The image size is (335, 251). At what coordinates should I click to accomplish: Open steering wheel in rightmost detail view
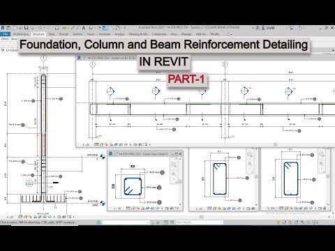coord(322,154)
